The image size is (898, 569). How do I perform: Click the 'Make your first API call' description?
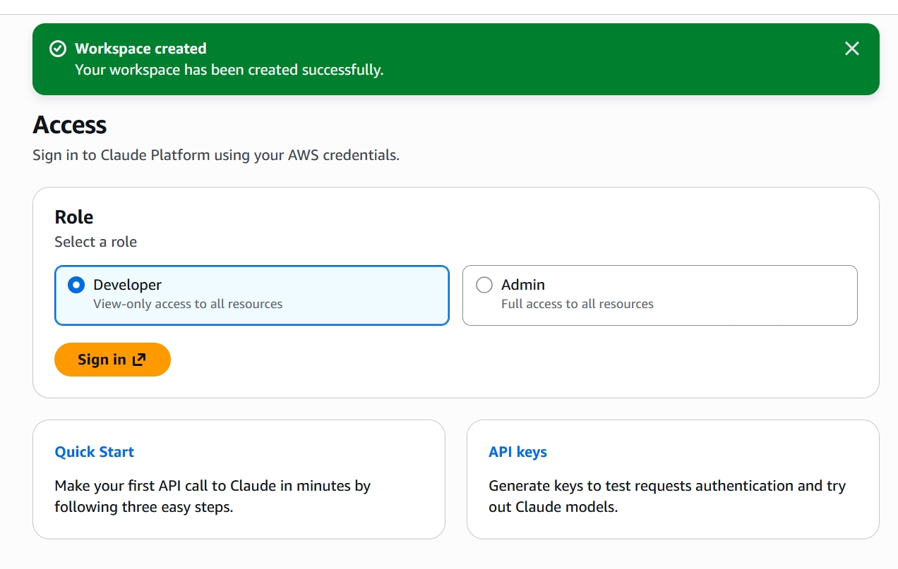click(x=212, y=496)
